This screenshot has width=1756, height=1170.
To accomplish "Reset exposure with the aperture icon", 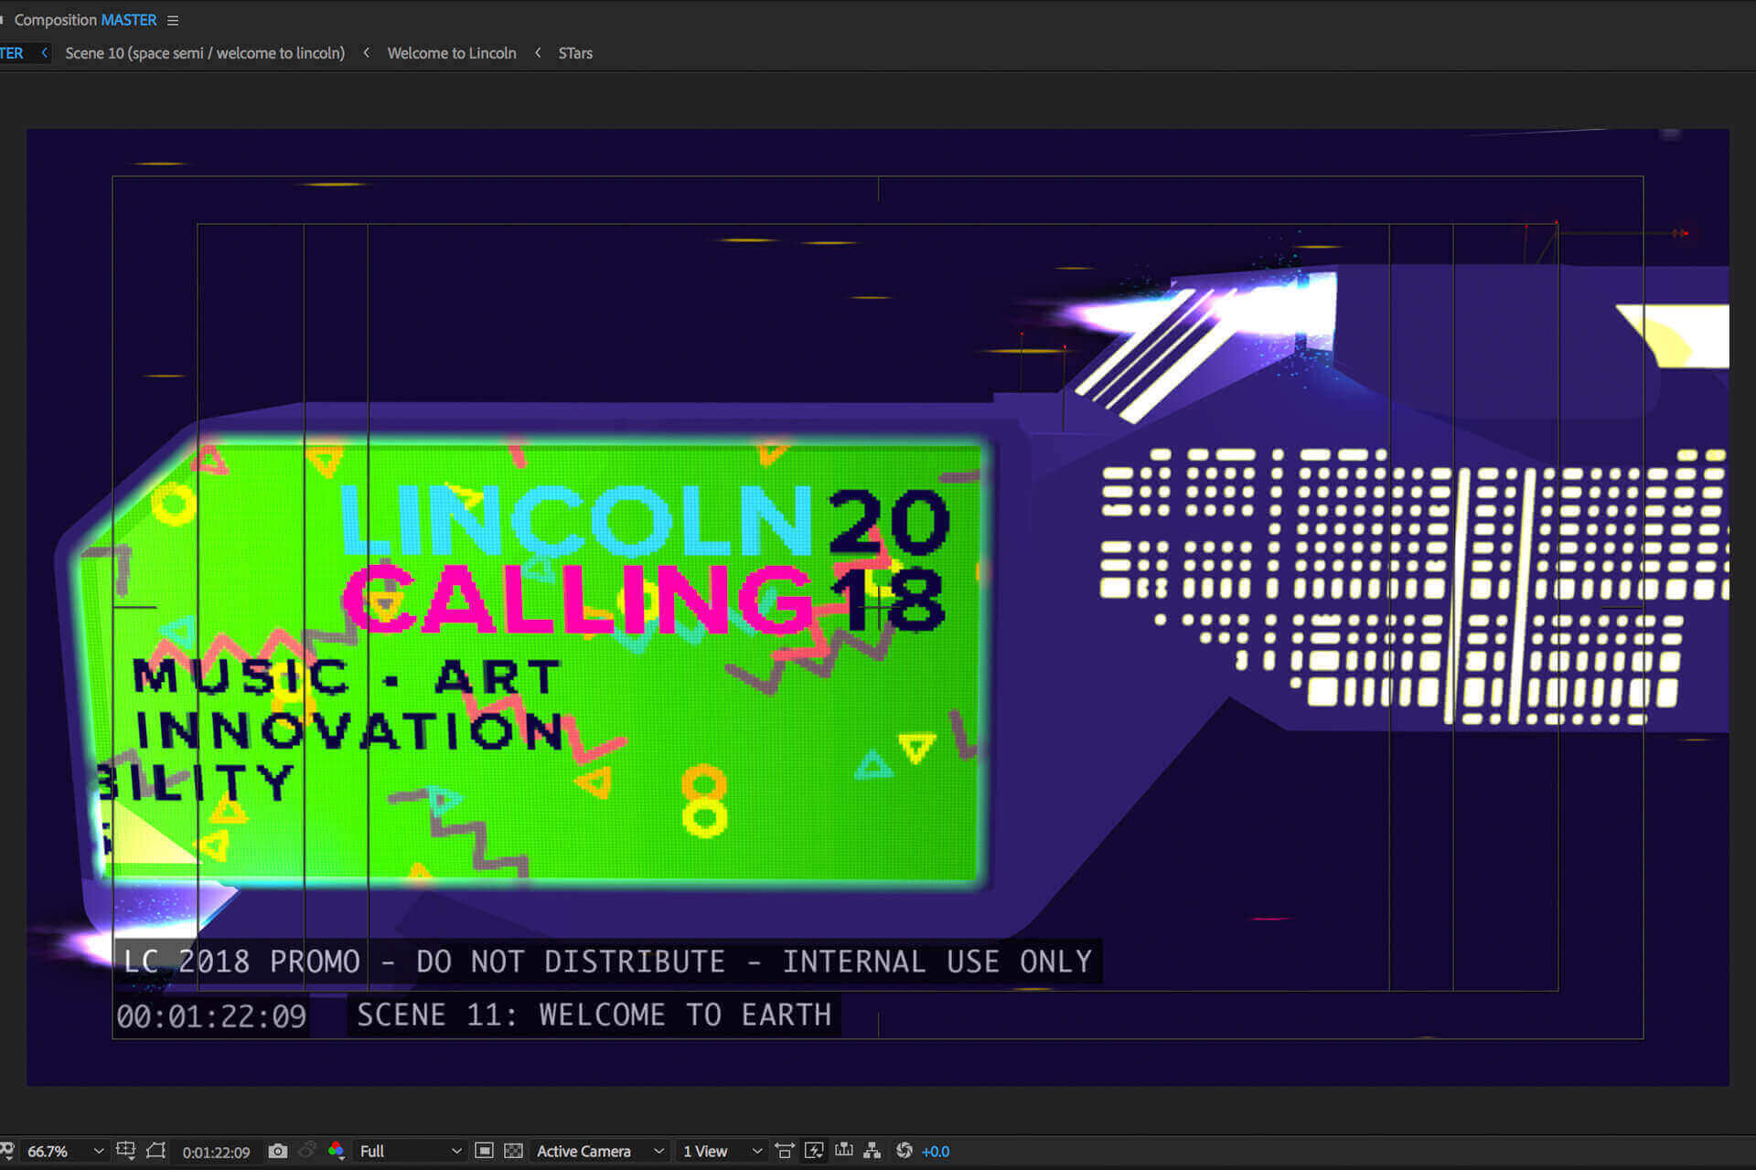I will (905, 1151).
